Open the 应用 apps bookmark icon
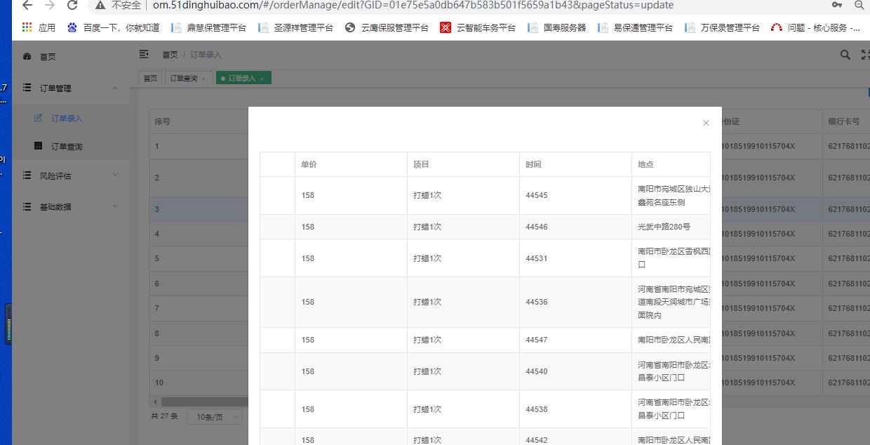The width and height of the screenshot is (870, 445). click(x=27, y=27)
